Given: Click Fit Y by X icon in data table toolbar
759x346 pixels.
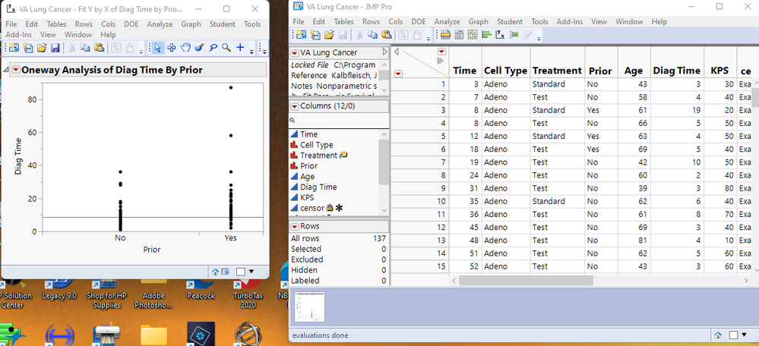Looking at the screenshot, I should [501, 35].
